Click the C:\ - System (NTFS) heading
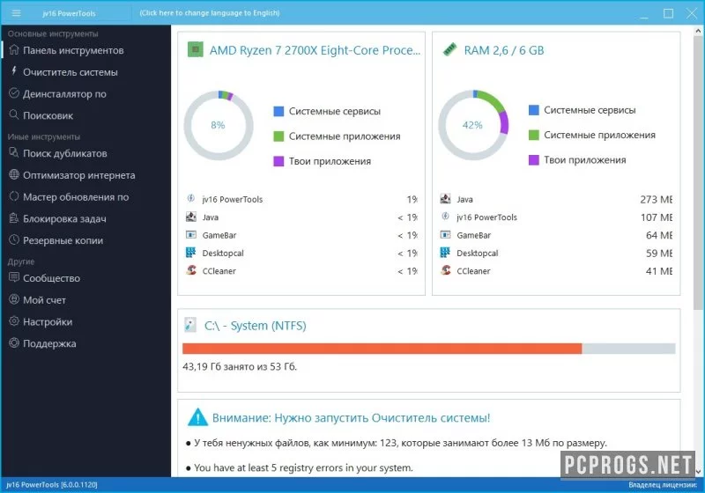Screen dimensions: 705x493 (255, 325)
